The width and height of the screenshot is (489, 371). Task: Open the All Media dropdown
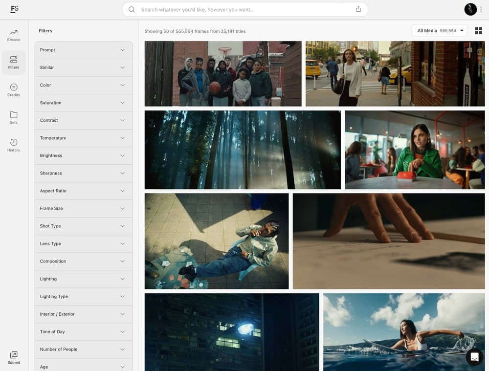[439, 30]
